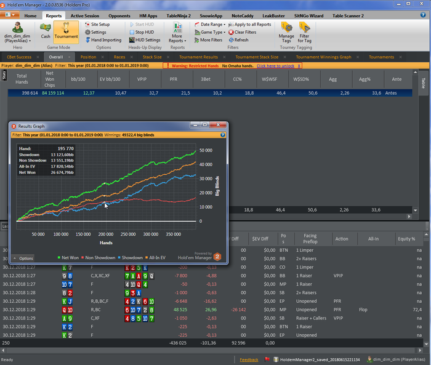Open the dim_dim_dim hero player selector

(x=17, y=33)
